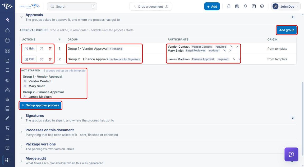Delete Group 1 - Vendor Approval with trash icon

pyautogui.click(x=50, y=48)
